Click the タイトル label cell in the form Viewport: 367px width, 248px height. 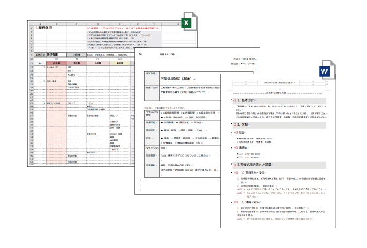pos(152,78)
